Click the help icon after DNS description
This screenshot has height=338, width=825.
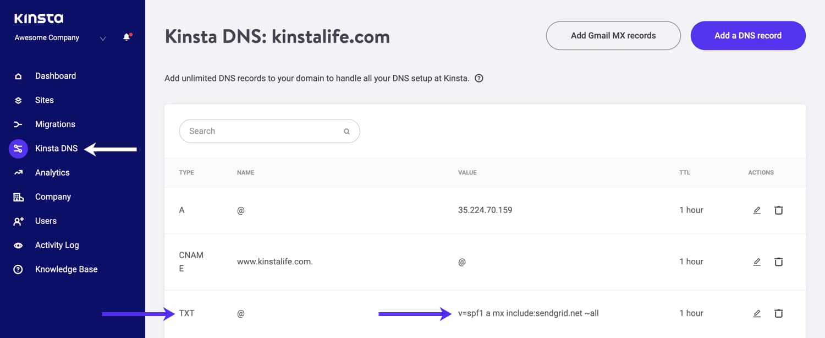tap(479, 78)
